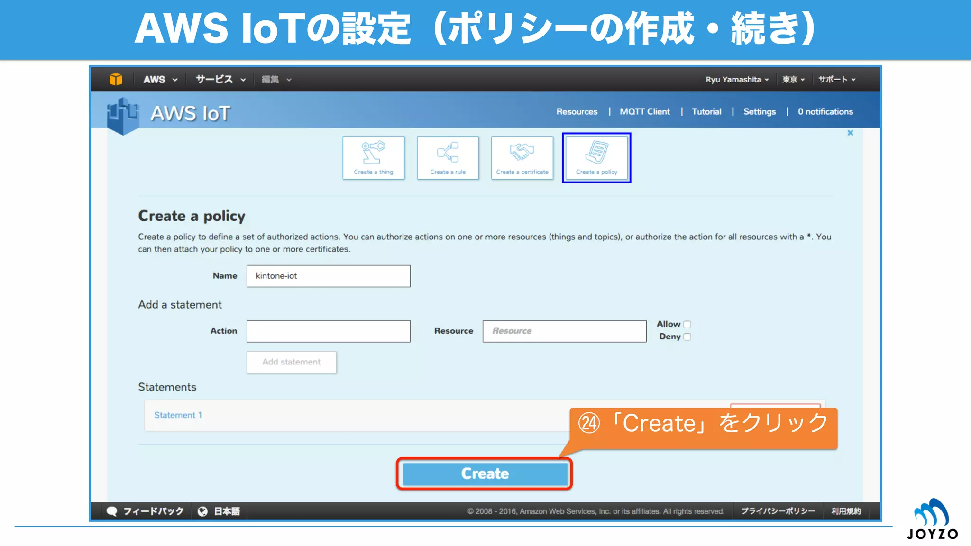The width and height of the screenshot is (971, 546).
Task: Open the AWS dropdown menu
Action: click(x=160, y=80)
